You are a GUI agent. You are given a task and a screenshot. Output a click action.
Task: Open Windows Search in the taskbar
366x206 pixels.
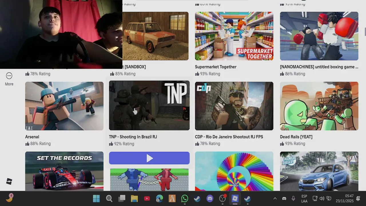tap(109, 198)
